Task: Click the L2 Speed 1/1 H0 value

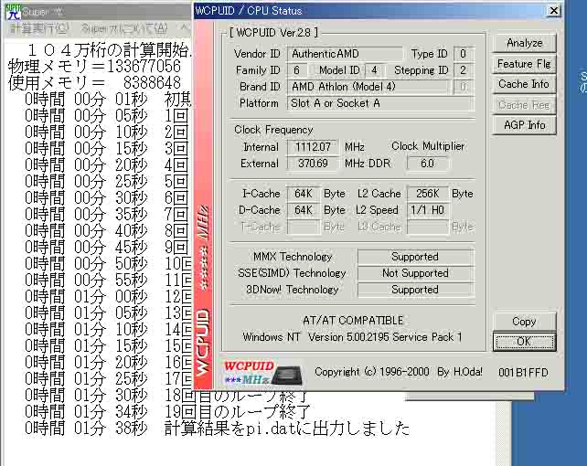Action: point(428,210)
